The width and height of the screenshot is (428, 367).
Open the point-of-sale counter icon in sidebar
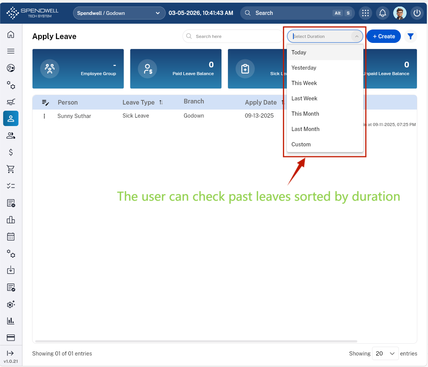(x=11, y=102)
